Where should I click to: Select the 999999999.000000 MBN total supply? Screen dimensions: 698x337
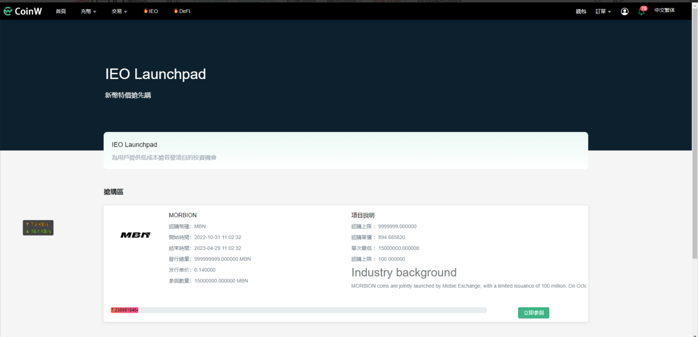(x=222, y=259)
